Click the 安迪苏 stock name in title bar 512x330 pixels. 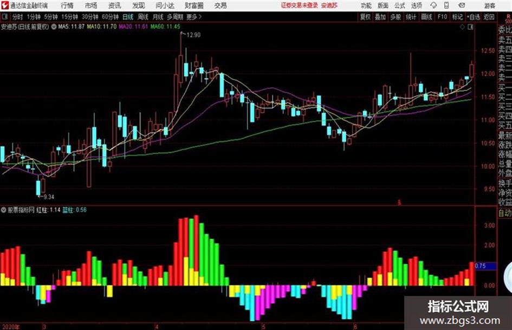click(329, 5)
